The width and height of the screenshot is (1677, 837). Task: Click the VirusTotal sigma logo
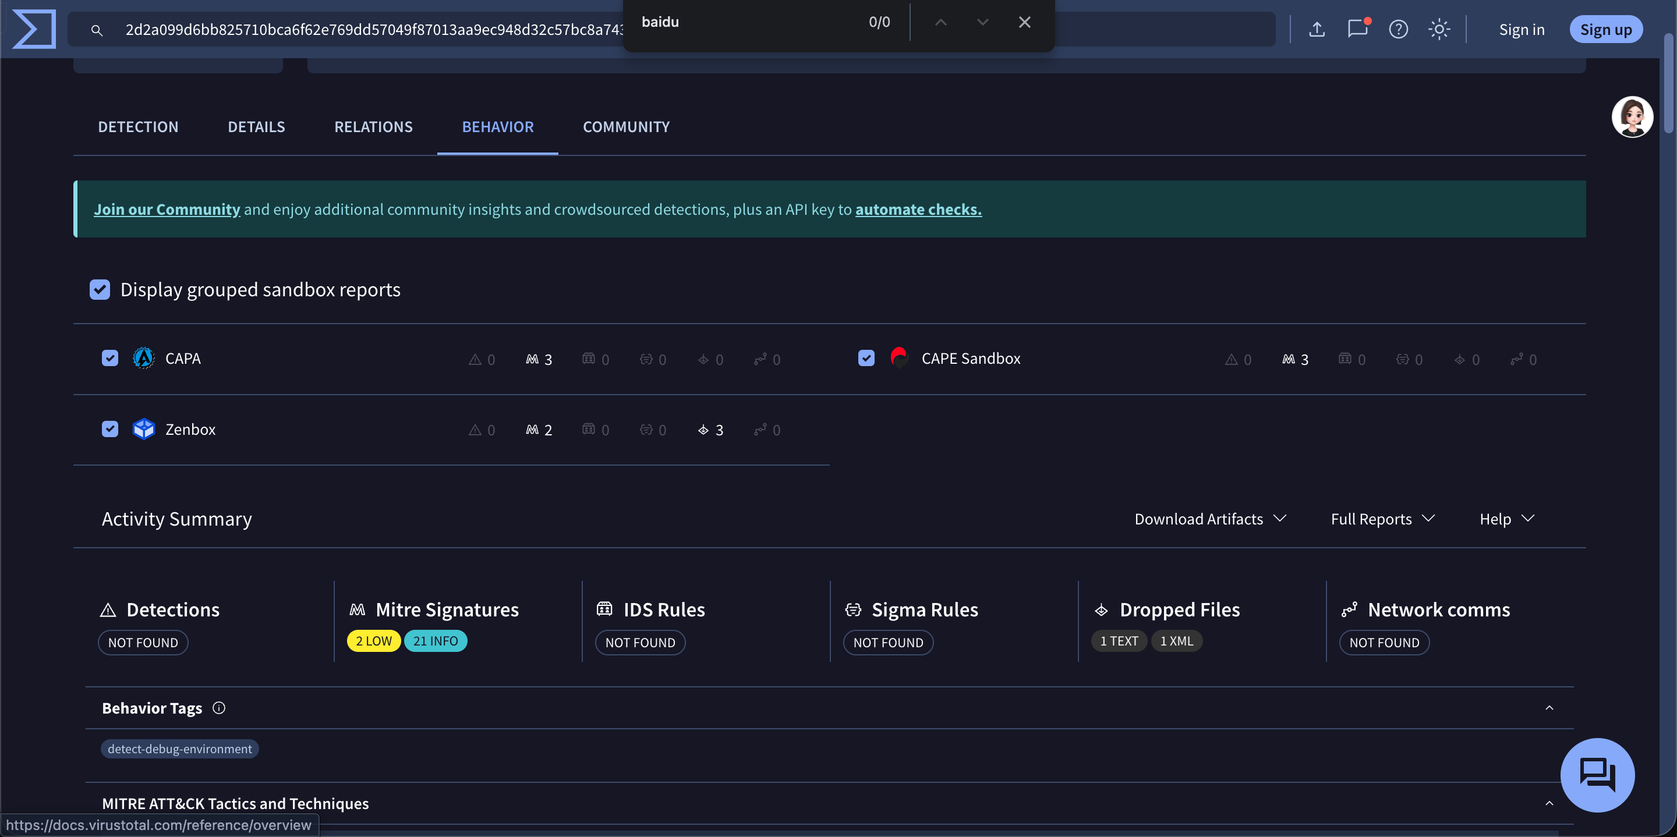(x=34, y=29)
